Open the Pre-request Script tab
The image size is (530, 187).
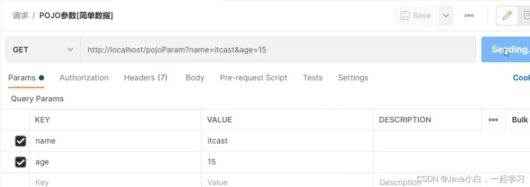pos(253,78)
